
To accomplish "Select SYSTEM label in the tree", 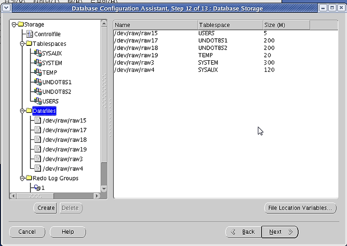I will point(52,63).
